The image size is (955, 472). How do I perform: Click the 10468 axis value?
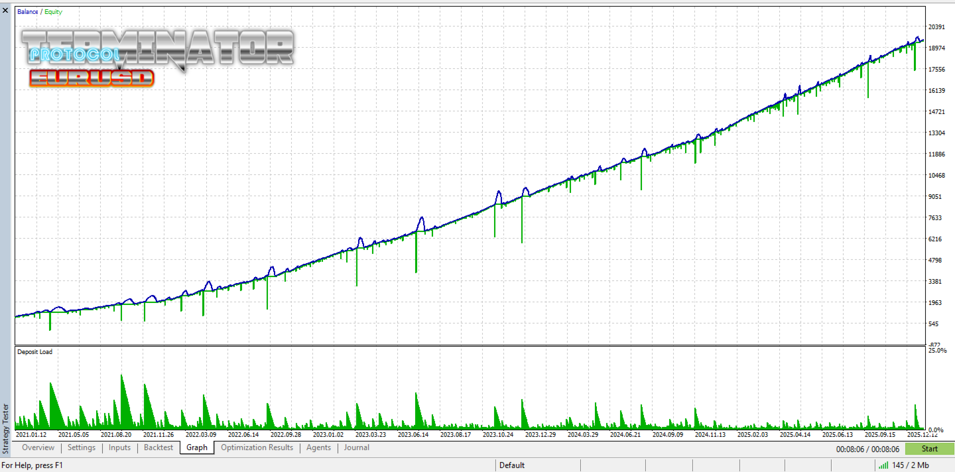(937, 176)
